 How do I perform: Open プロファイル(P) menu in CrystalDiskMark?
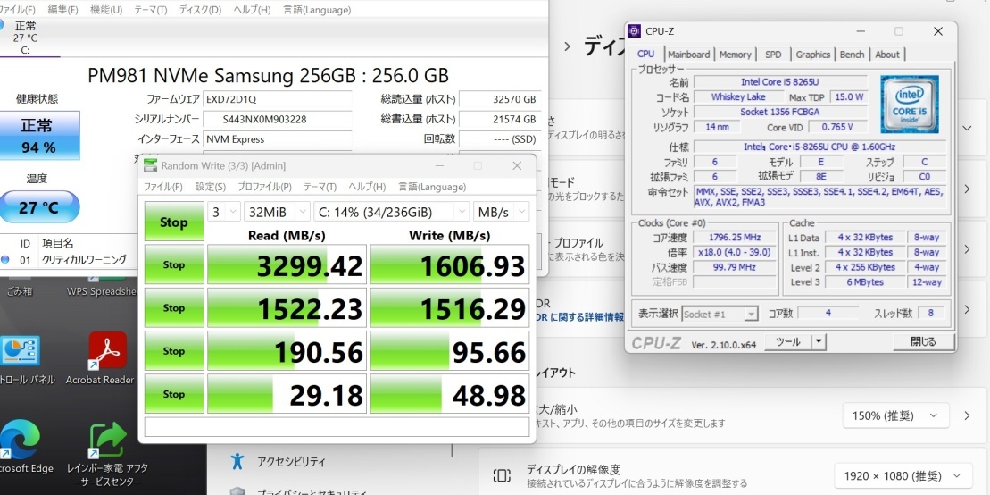coord(264,187)
